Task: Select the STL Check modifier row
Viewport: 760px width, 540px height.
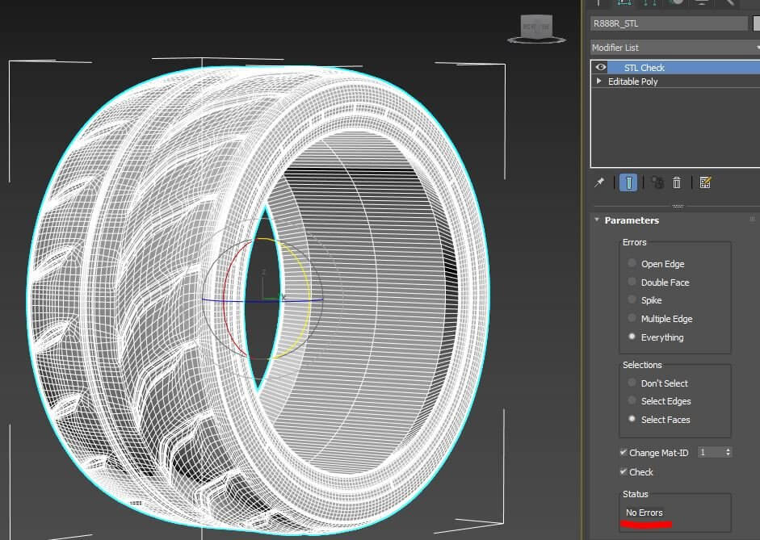Action: [x=675, y=67]
